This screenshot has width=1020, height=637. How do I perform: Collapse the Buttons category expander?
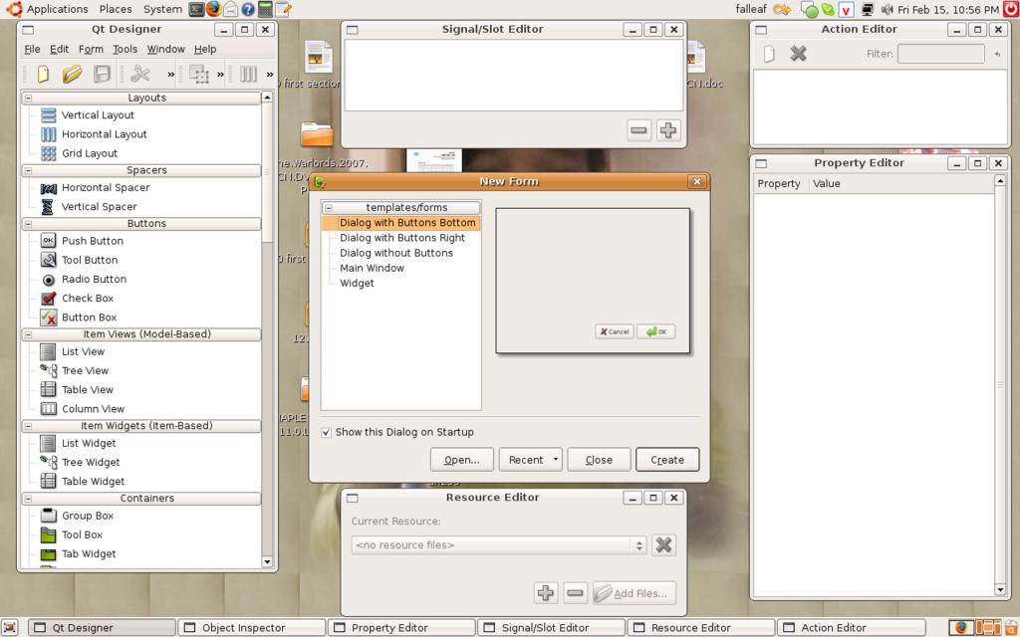28,224
